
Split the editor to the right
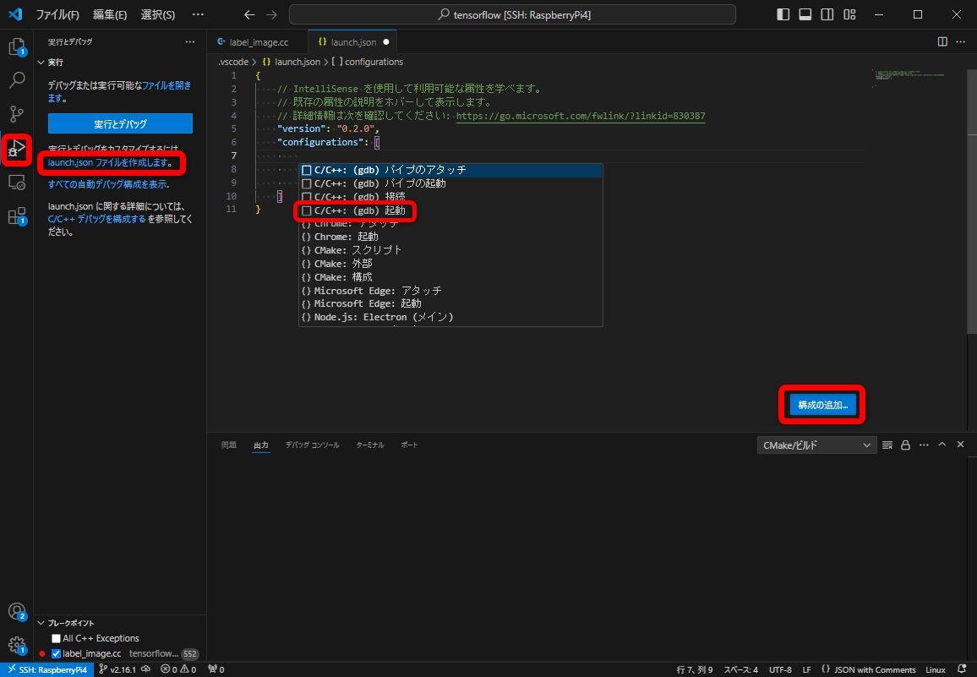pos(942,41)
